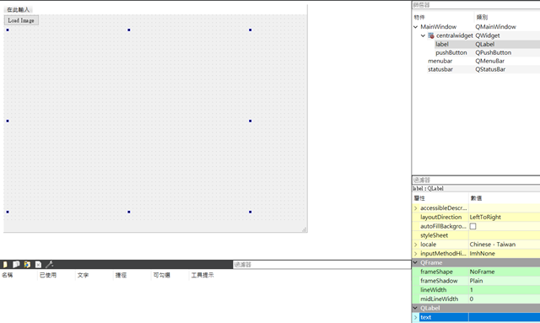This screenshot has height=323, width=540.
Task: Click the centralwidget broken-layout icon
Action: pyautogui.click(x=431, y=35)
